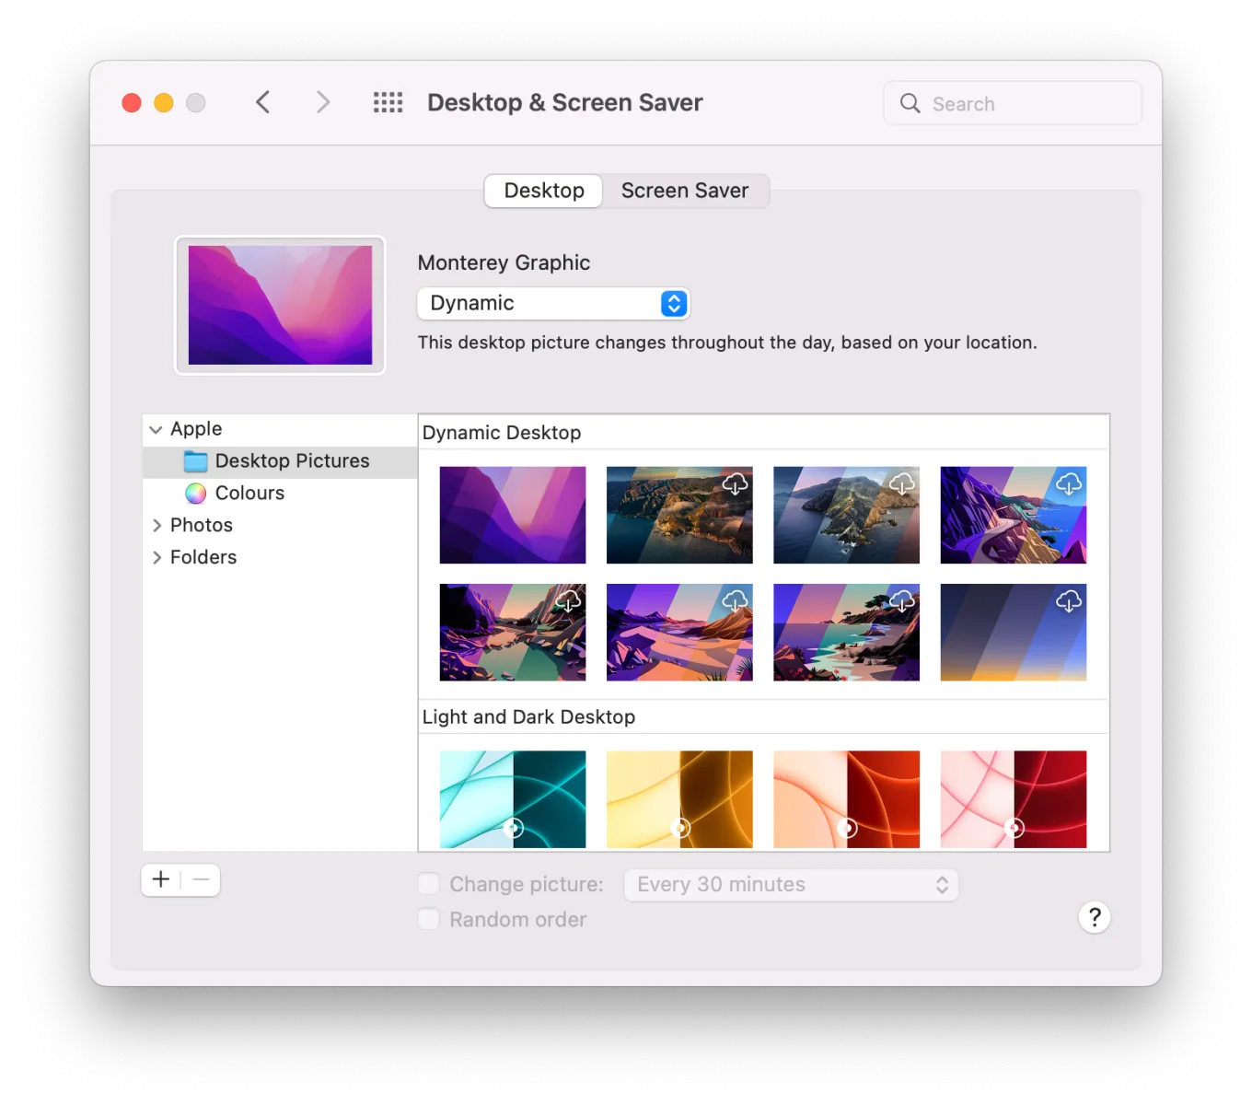This screenshot has height=1105, width=1252.
Task: Click the add folder plus button
Action: tap(160, 879)
